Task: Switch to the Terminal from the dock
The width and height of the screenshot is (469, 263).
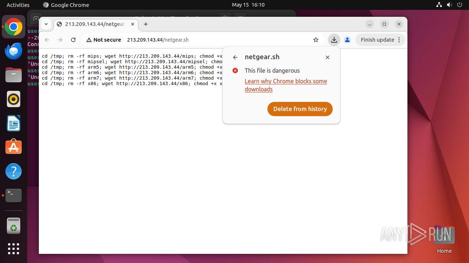Action: [x=14, y=195]
